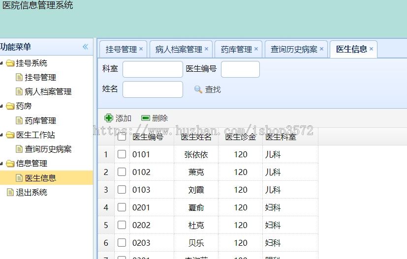
Task: Check the box for doctor 0203
Action: tap(122, 243)
